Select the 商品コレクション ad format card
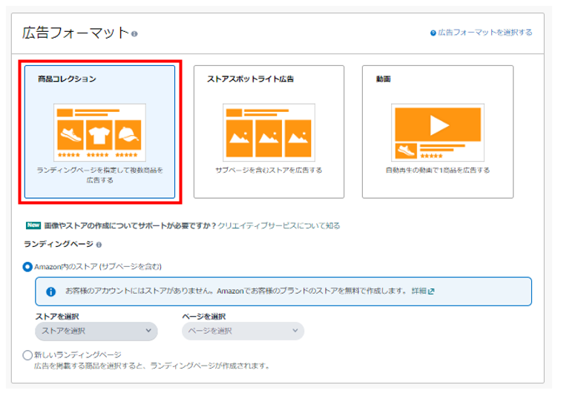This screenshot has height=396, width=561. pyautogui.click(x=99, y=131)
